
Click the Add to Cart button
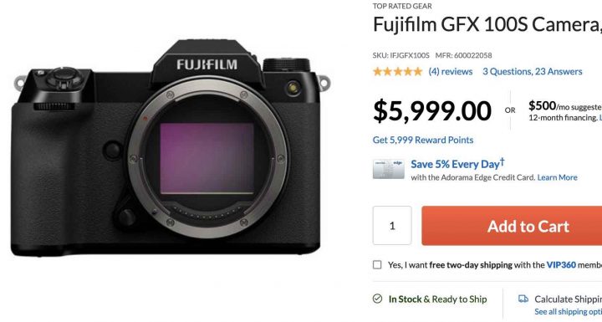[x=512, y=226]
